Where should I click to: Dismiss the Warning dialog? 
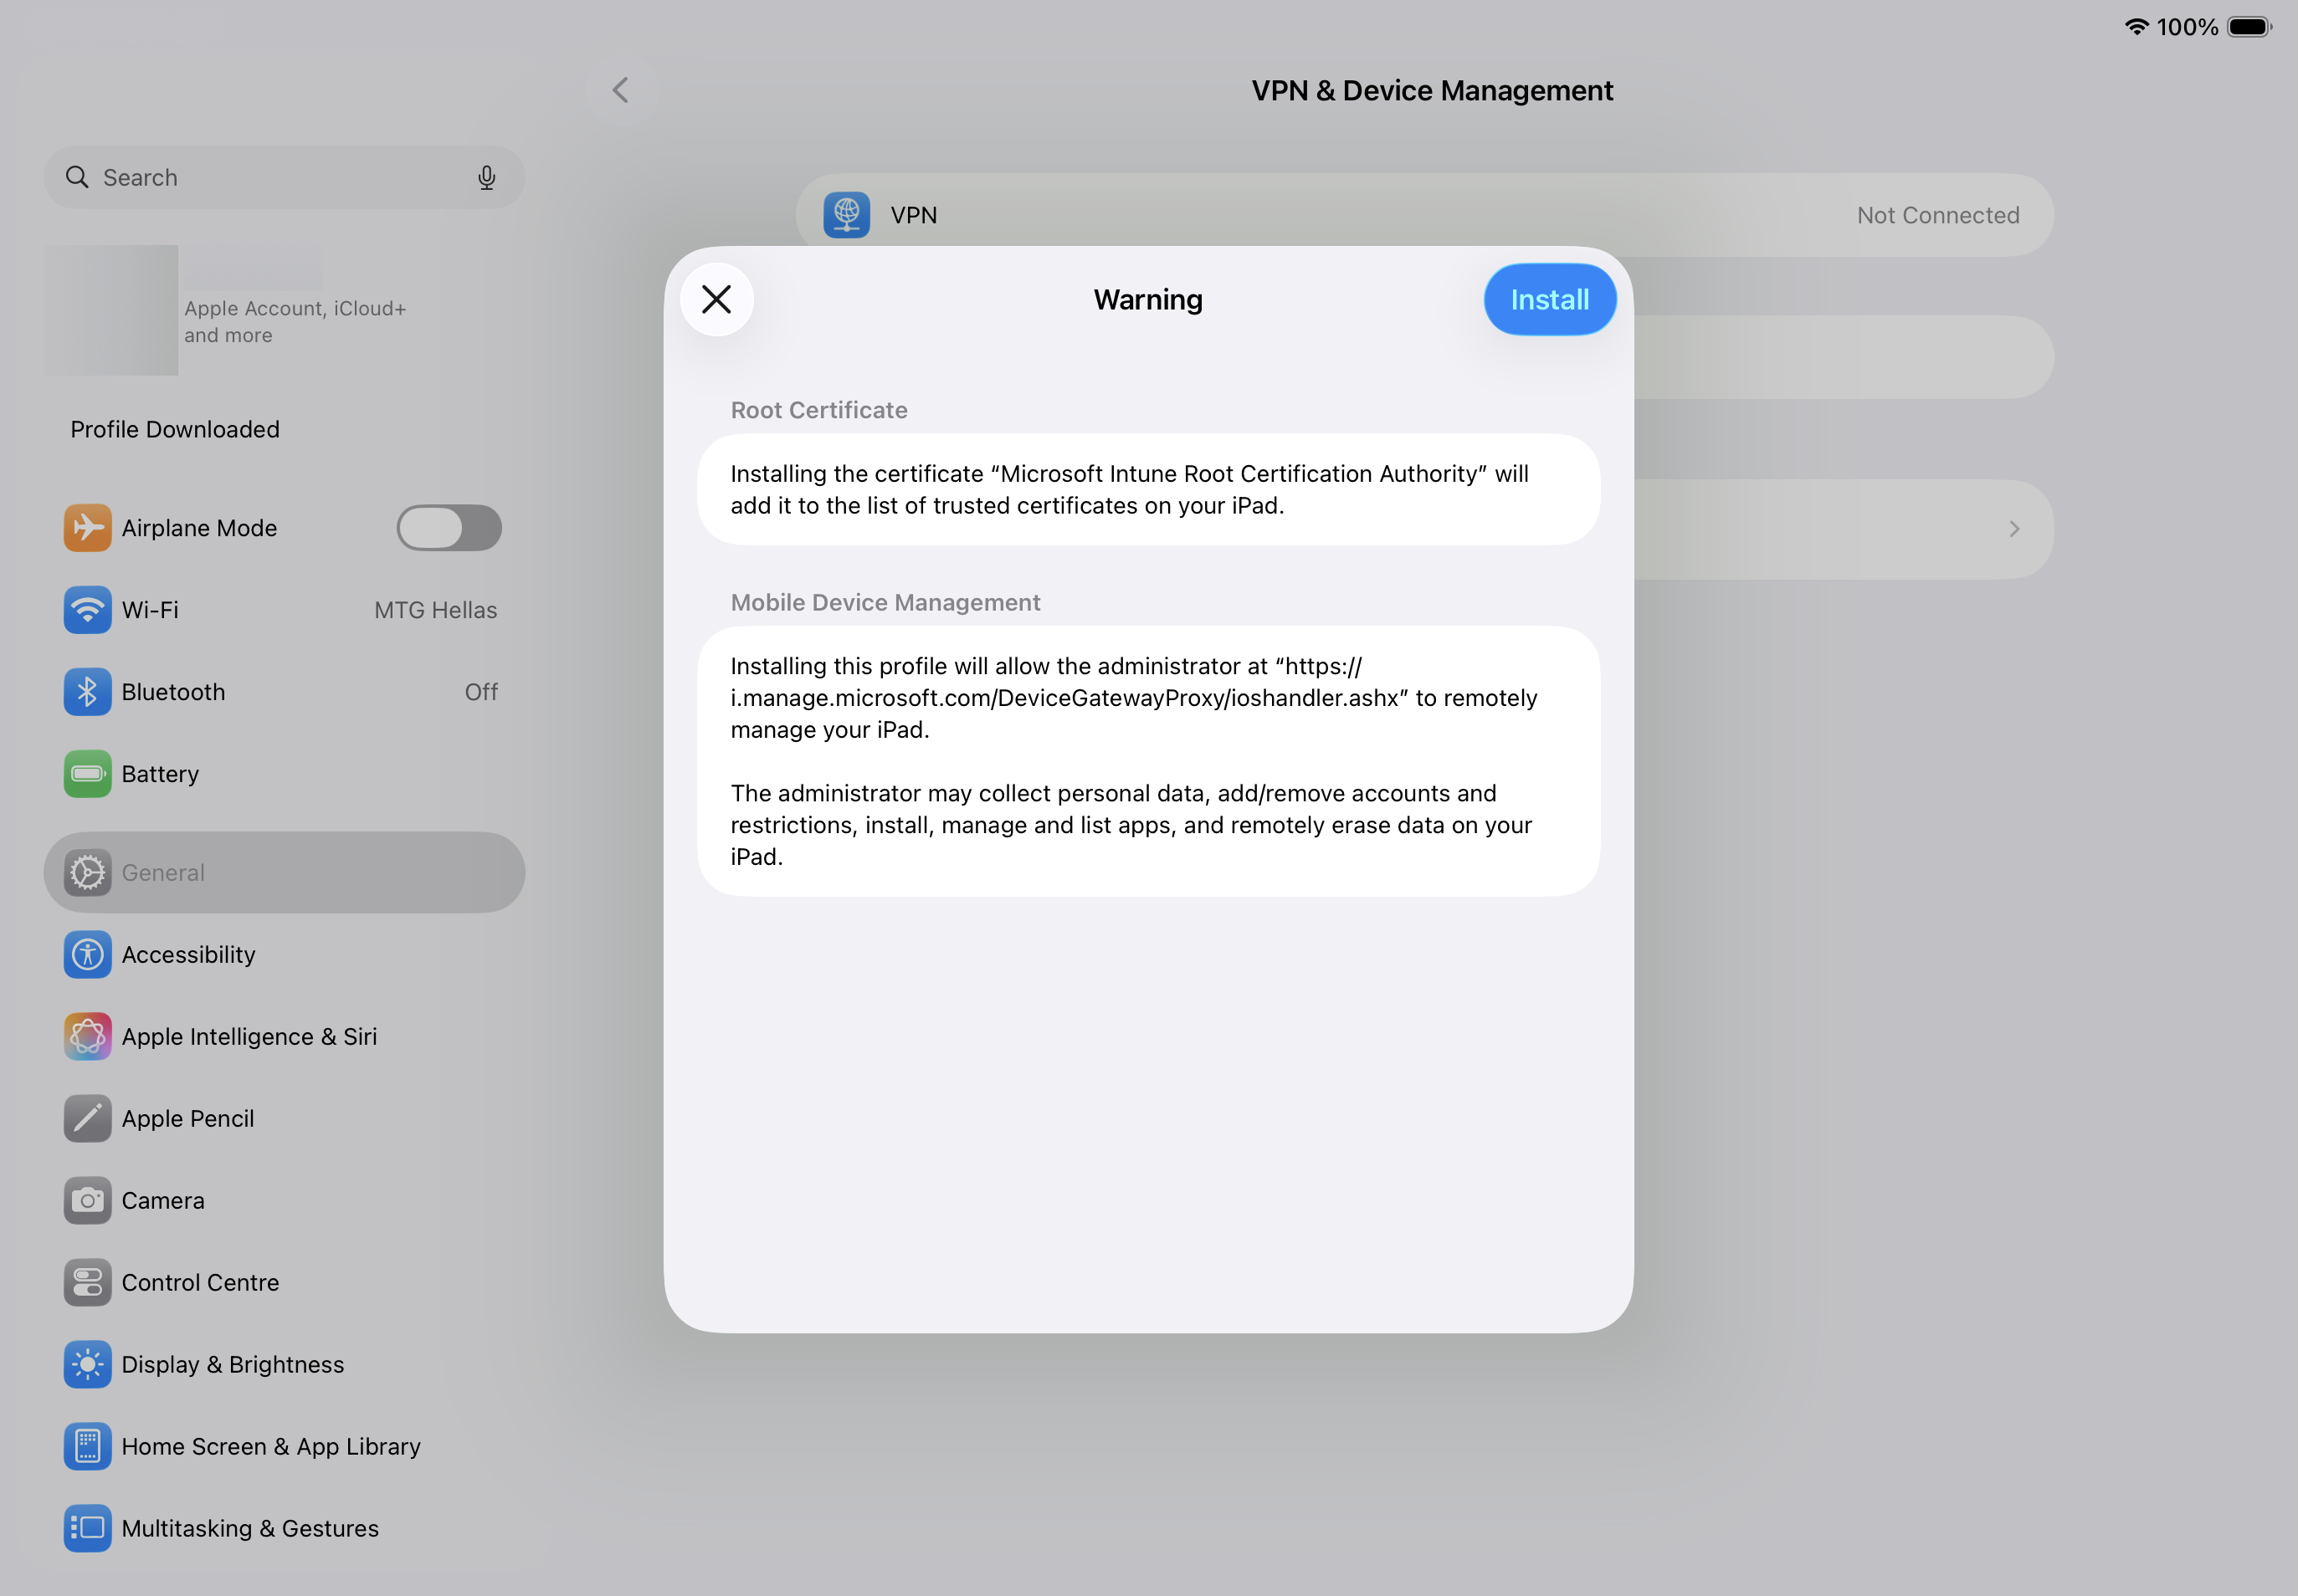(716, 299)
